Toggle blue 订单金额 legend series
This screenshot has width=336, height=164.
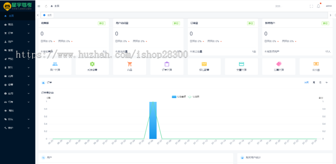click(x=179, y=97)
